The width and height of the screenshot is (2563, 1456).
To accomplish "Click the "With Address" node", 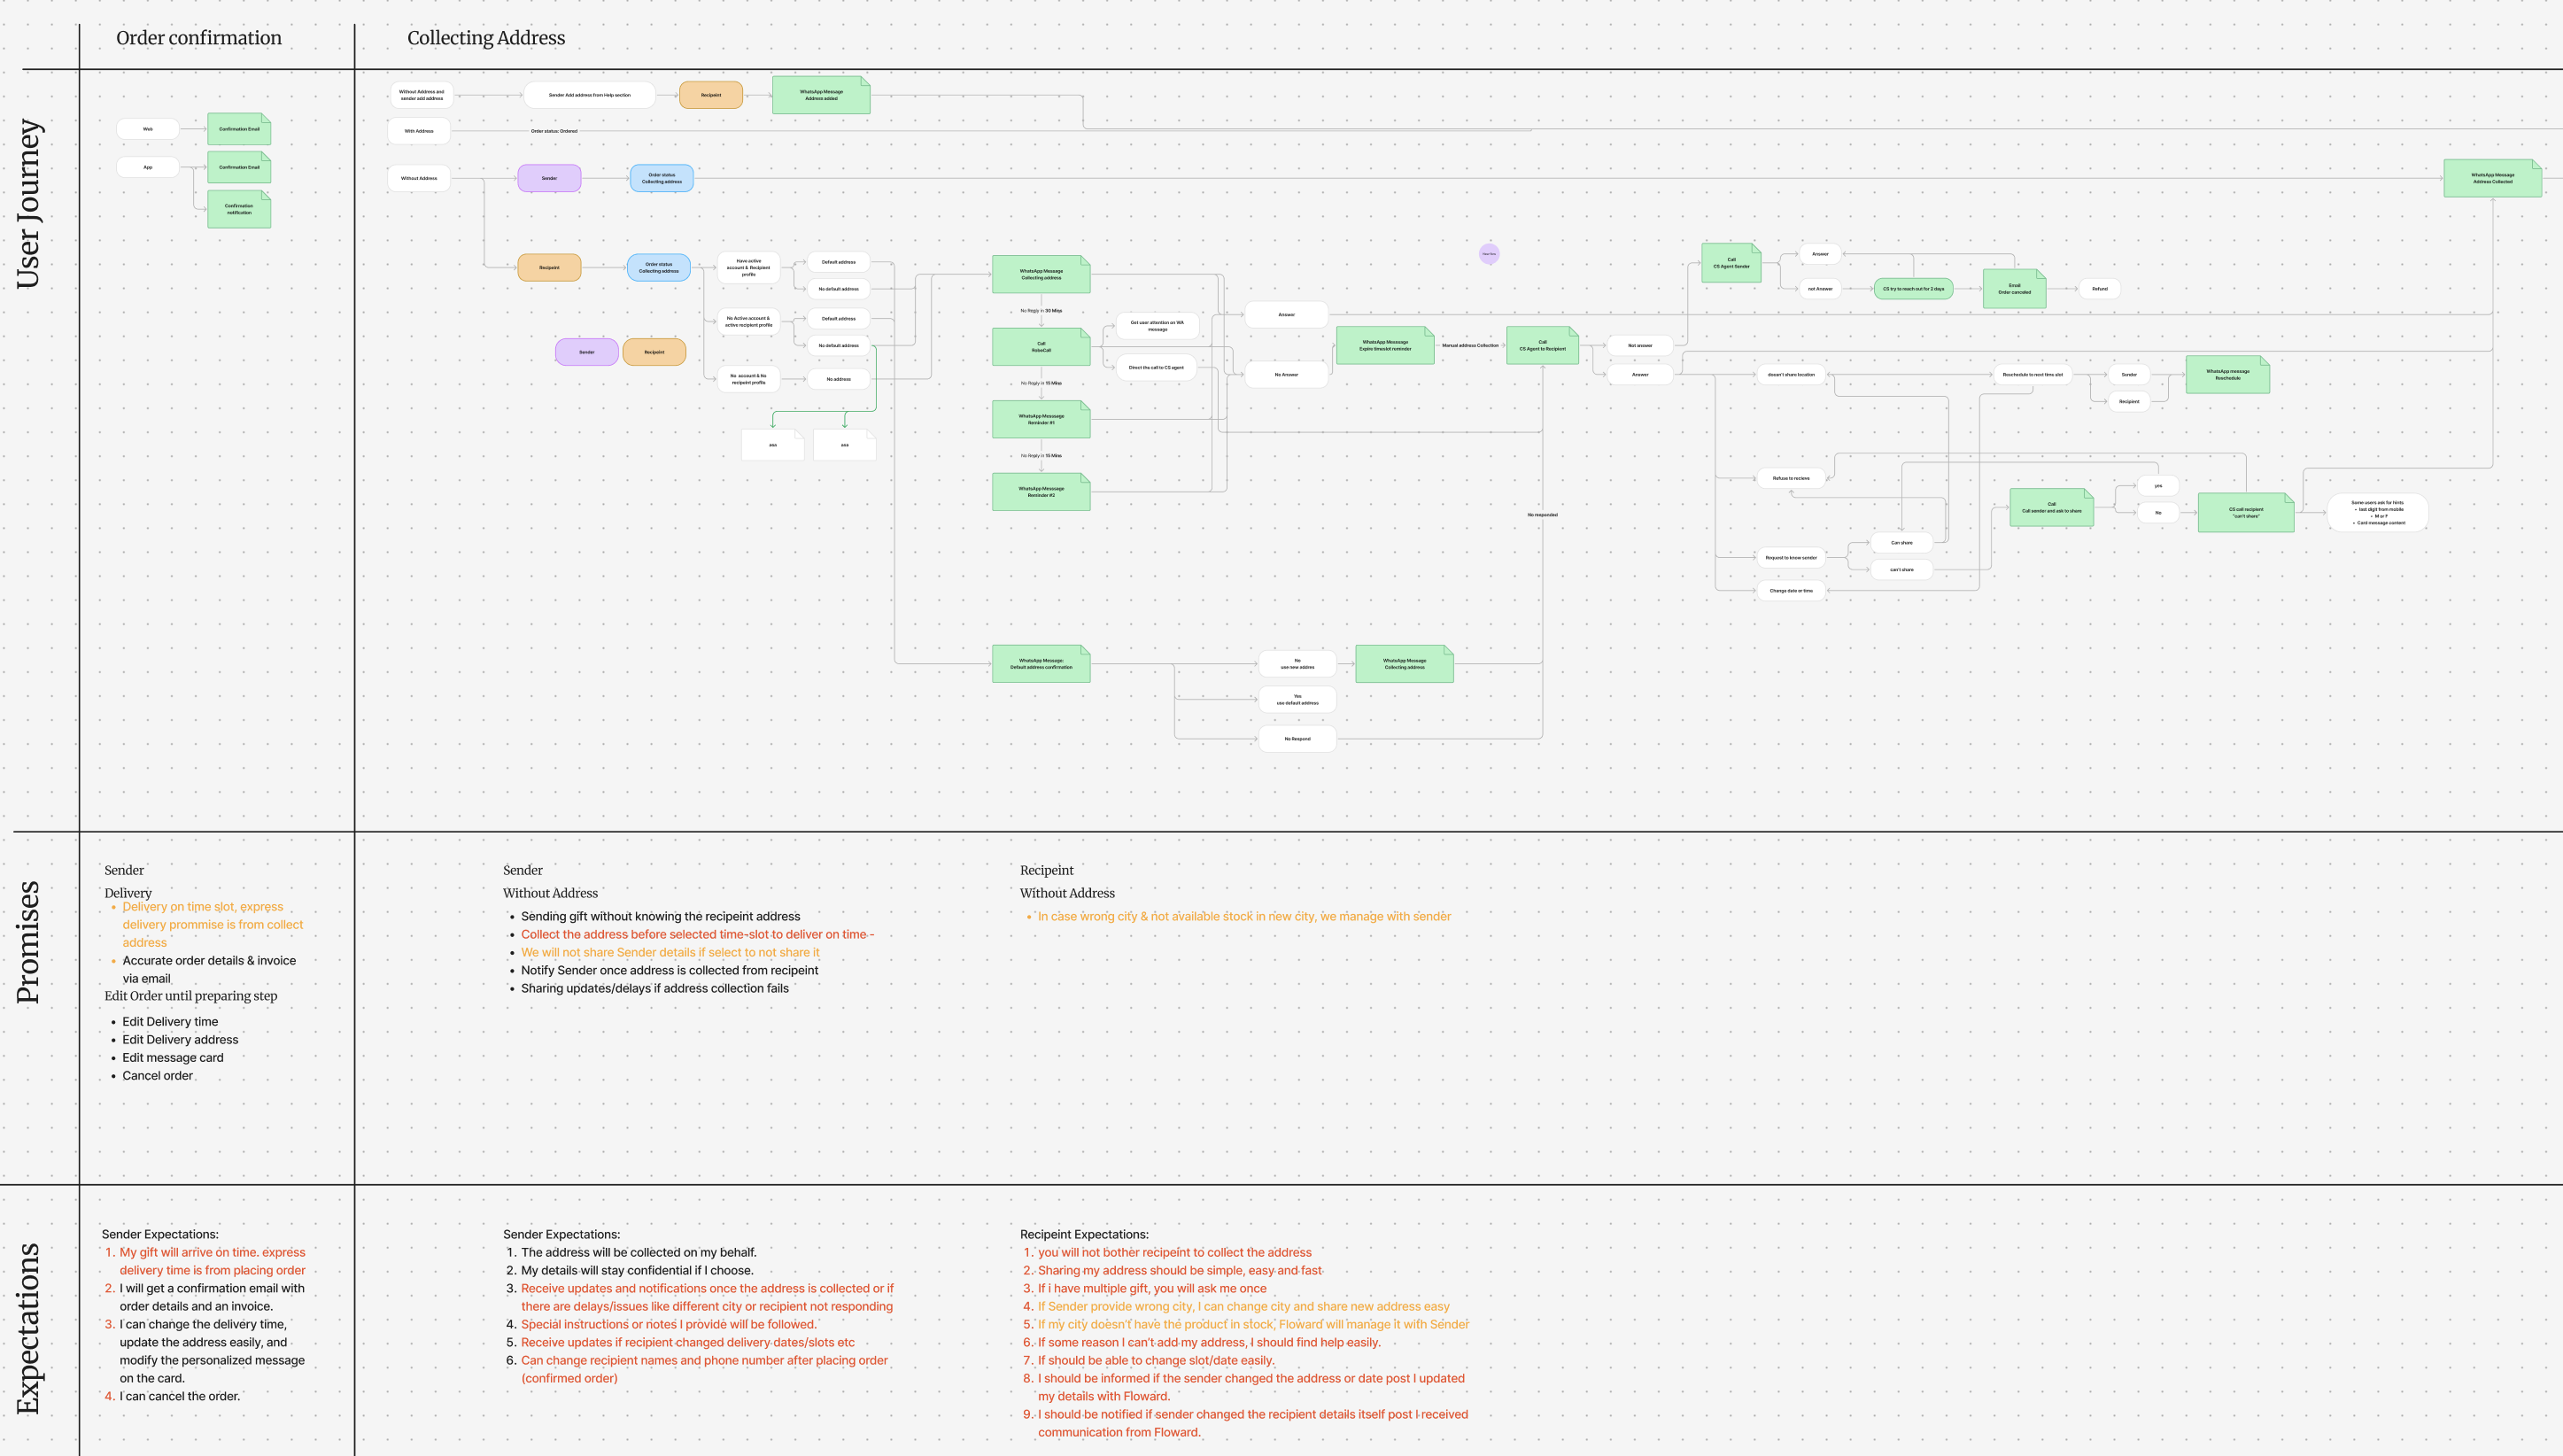I will pos(419,131).
